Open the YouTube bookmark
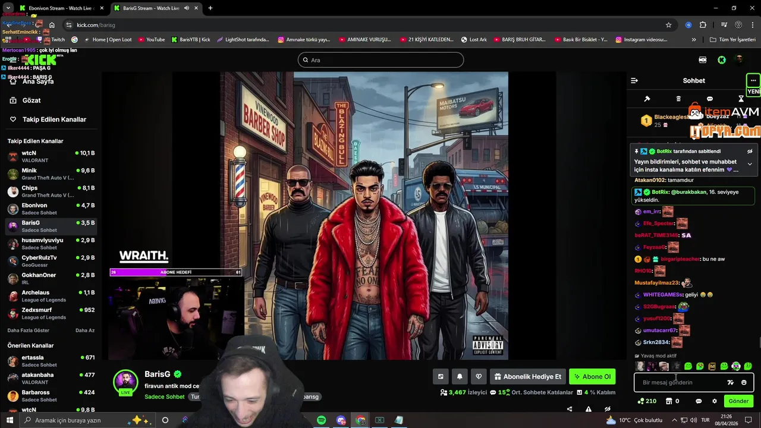 [151, 40]
